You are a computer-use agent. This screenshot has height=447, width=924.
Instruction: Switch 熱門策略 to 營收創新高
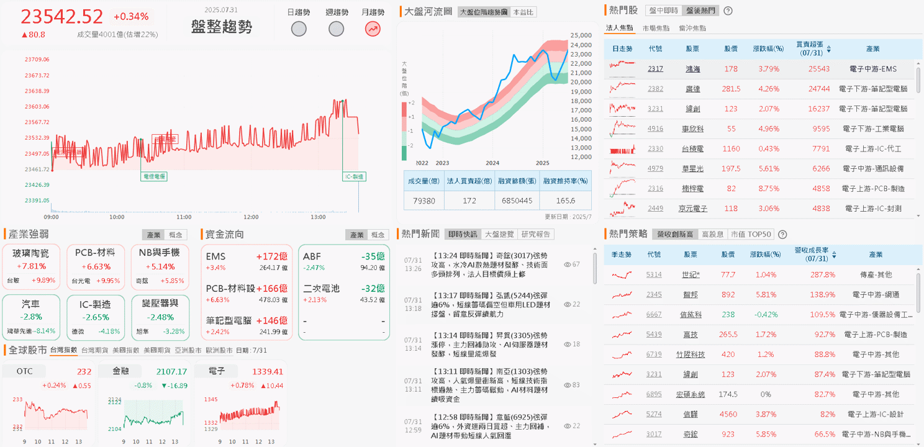(674, 235)
